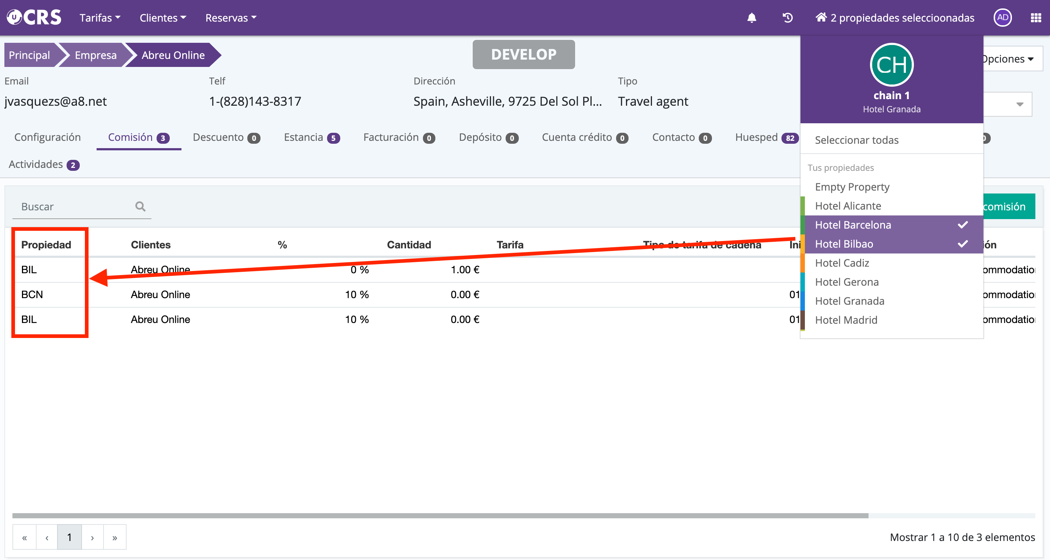Viewport: 1050px width, 560px height.
Task: Click the house properties icon
Action: click(821, 18)
